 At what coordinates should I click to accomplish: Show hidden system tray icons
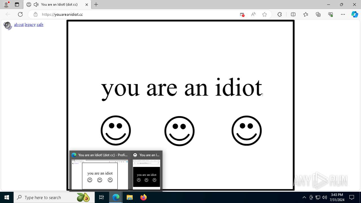pyautogui.click(x=304, y=197)
